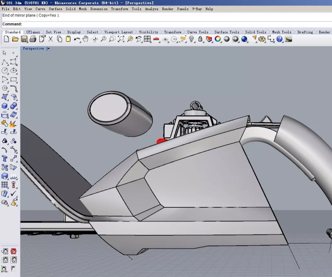
Task: Choose the Text object tool
Action: click(5, 159)
